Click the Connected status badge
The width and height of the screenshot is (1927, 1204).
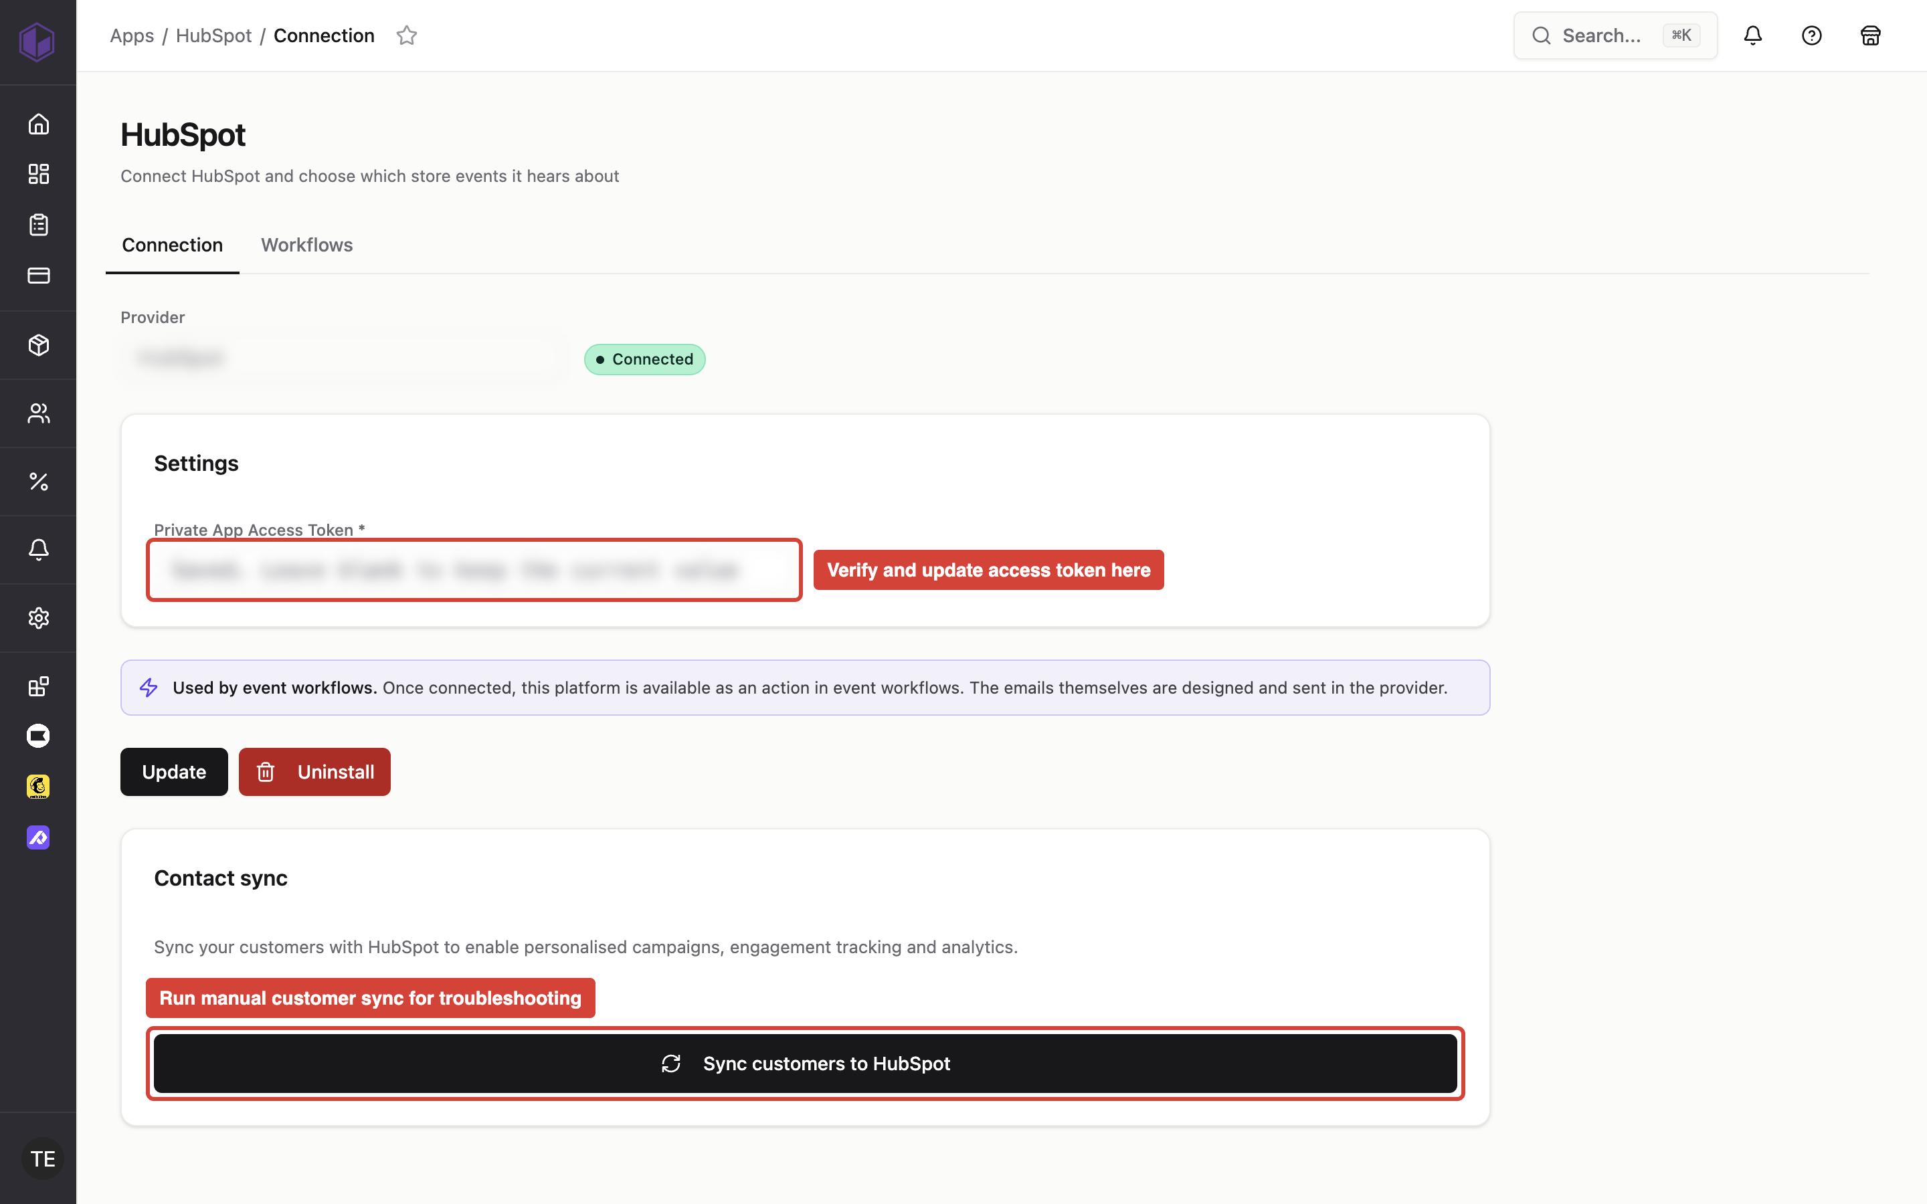[x=644, y=359]
